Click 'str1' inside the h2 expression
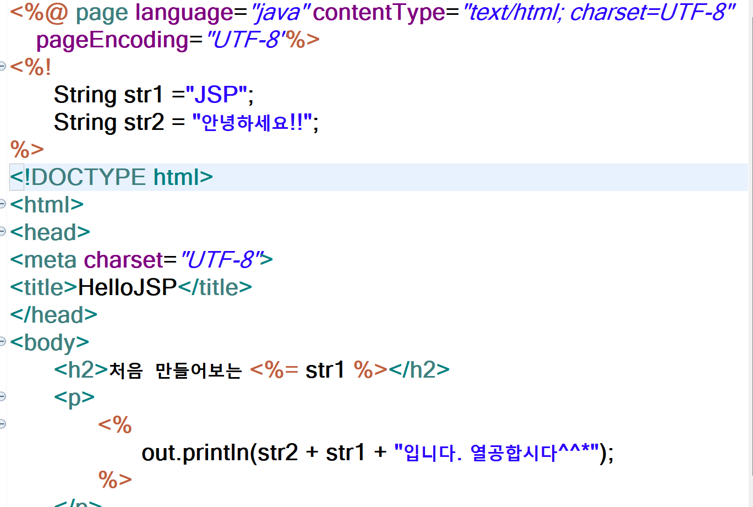The height and width of the screenshot is (507, 753). click(325, 370)
